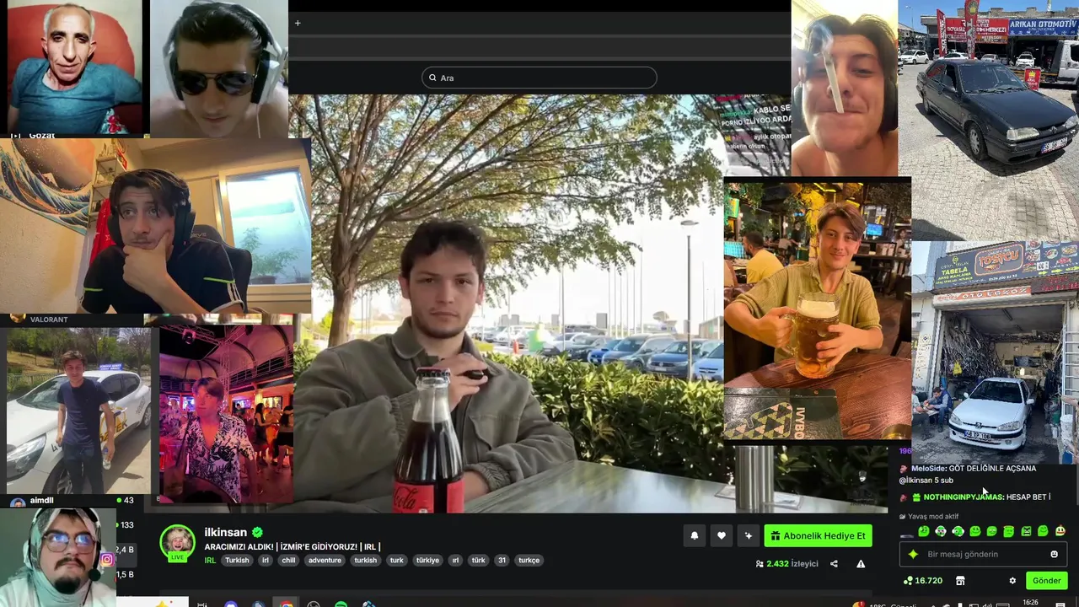The height and width of the screenshot is (607, 1079).
Task: Pick the eighth green quick emote
Action: coord(1044,531)
